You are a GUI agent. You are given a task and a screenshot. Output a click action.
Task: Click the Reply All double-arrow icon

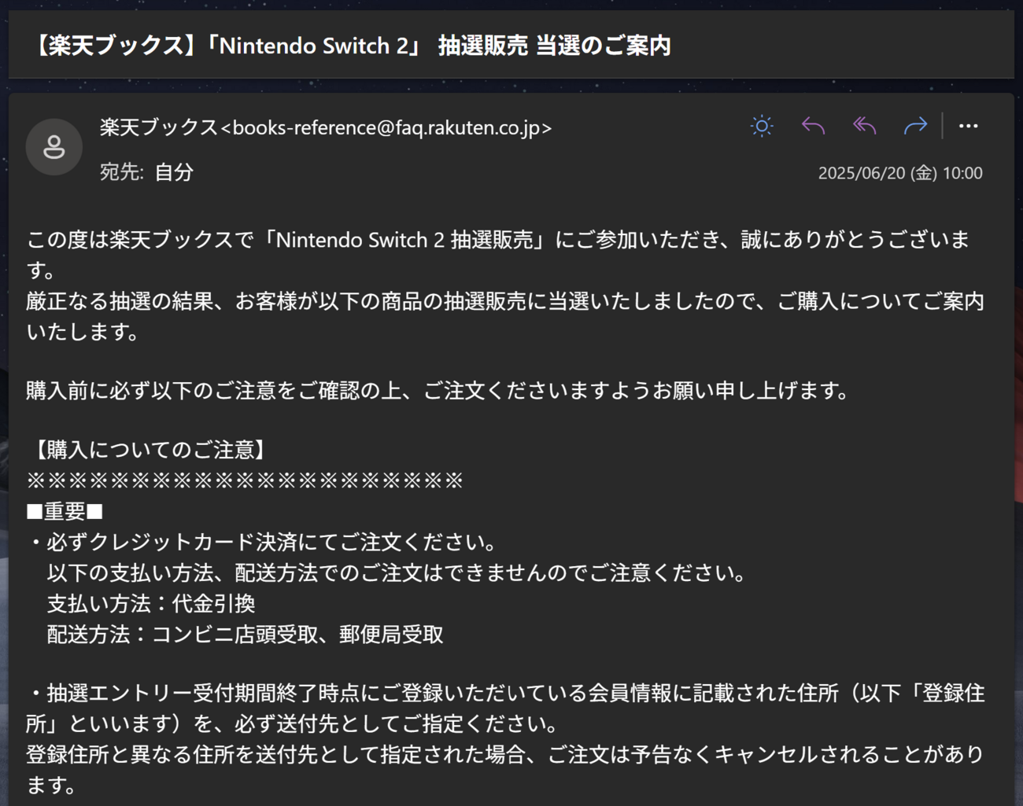(864, 126)
